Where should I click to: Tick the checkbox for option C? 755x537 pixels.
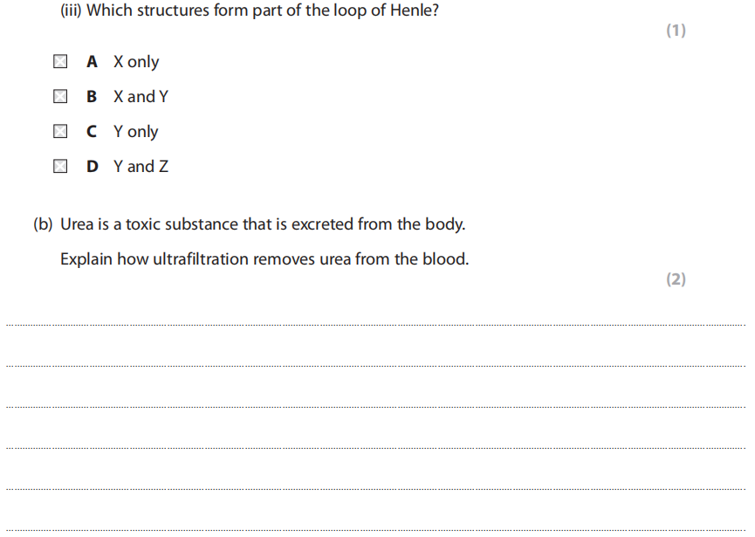click(x=59, y=132)
